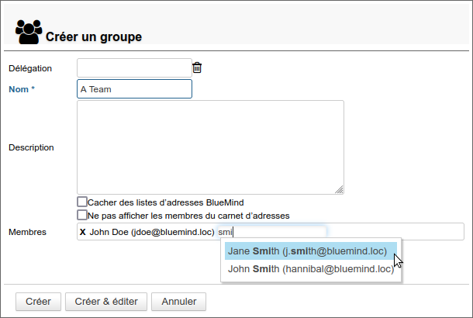Image resolution: width=473 pixels, height=318 pixels.
Task: Click the description box resize grip
Action: click(x=339, y=188)
